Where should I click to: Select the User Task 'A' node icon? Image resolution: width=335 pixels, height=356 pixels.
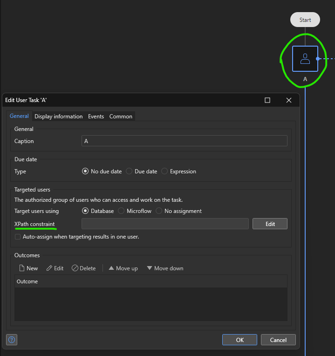coord(305,59)
